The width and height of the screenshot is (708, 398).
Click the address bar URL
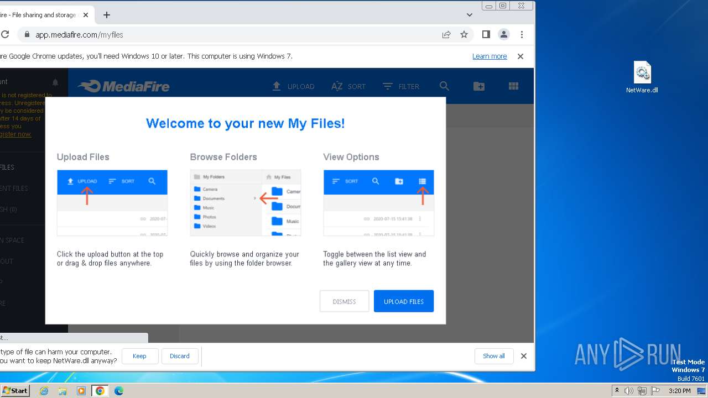coord(79,34)
